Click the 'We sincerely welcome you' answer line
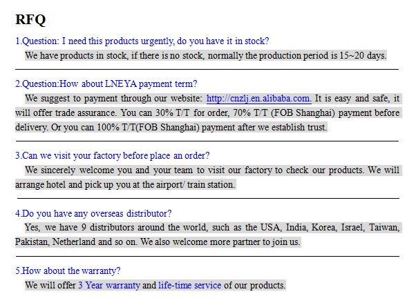 pos(212,170)
